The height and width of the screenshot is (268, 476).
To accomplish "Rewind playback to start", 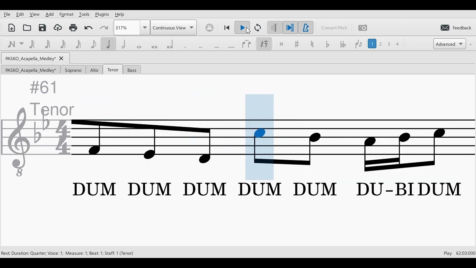I will (x=227, y=28).
